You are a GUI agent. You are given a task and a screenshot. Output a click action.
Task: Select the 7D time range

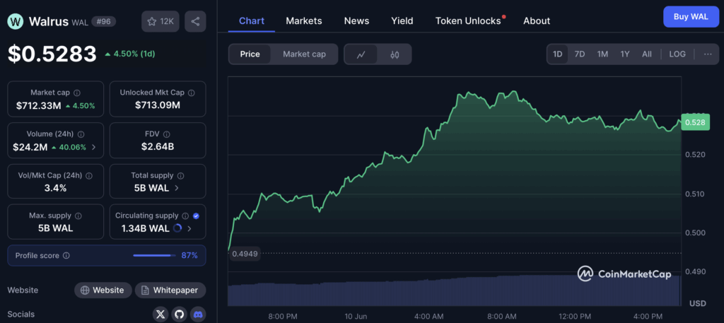tap(580, 54)
